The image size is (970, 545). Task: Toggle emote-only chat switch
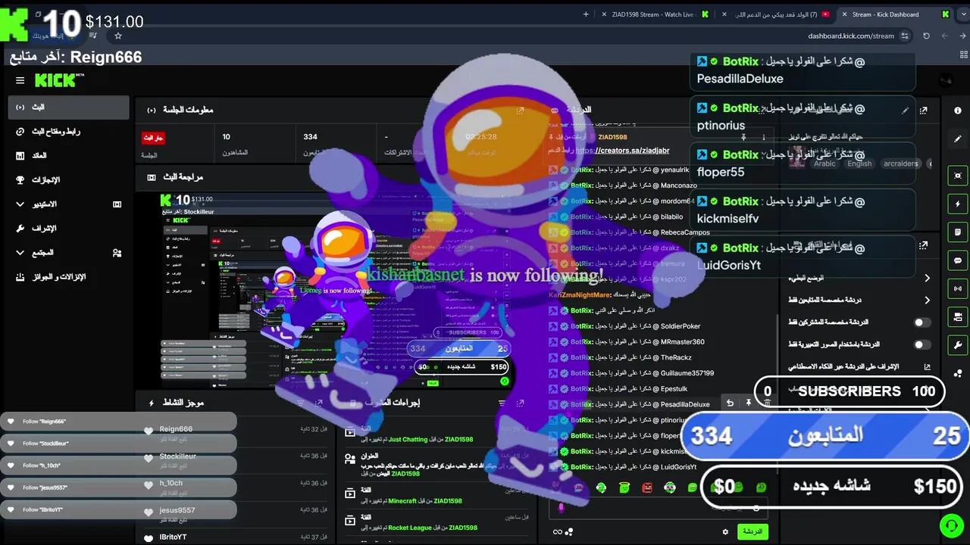click(921, 344)
